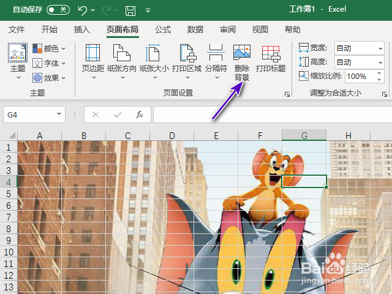The width and height of the screenshot is (392, 294).
Task: Click the 分隔符 breaks icon
Action: point(216,53)
